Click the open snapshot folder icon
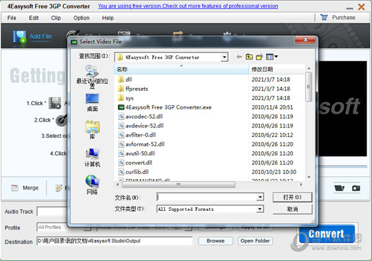 coord(339,188)
